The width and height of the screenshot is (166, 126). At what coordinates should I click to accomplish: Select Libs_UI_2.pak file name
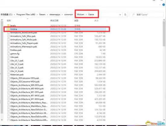coord(17,64)
